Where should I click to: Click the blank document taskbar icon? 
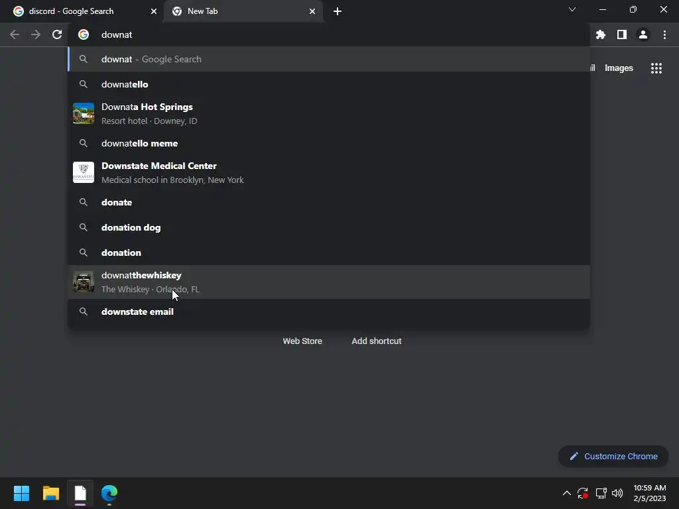pos(80,493)
